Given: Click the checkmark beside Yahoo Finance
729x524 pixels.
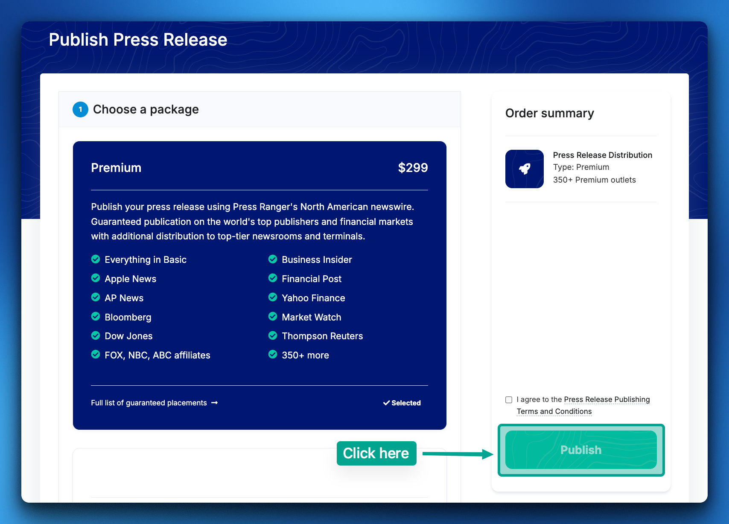Looking at the screenshot, I should [x=273, y=297].
